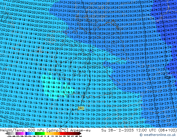Click the left arrow end of the color scale
This screenshot has width=177, height=137.
pos(6,134)
